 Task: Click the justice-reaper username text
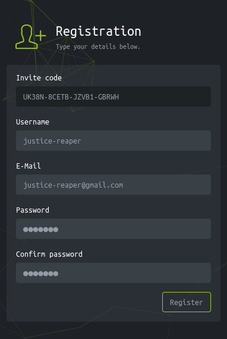tap(52, 141)
